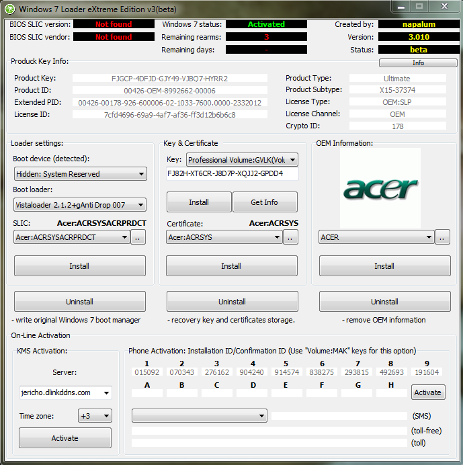Click the product key input field FJ82H-XT6CR
463x465 pixels.
pos(233,174)
